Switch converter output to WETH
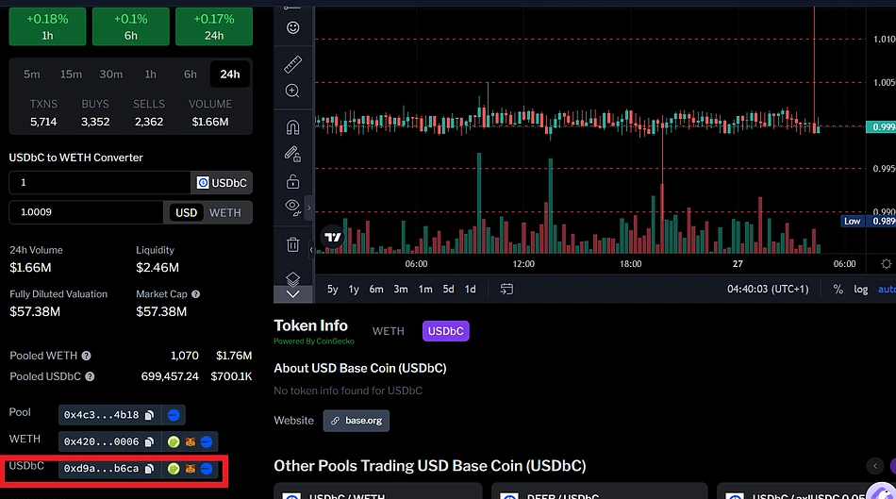Image resolution: width=896 pixels, height=499 pixels. coord(225,212)
